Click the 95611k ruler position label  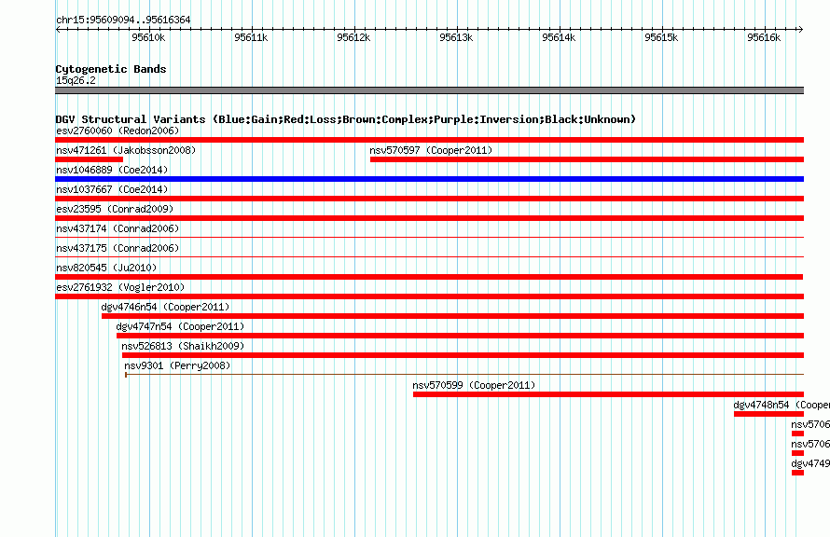(251, 37)
